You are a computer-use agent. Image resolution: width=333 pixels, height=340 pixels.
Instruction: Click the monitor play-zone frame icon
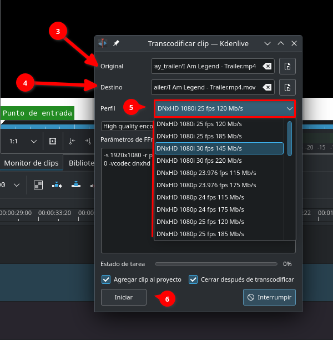click(52, 141)
